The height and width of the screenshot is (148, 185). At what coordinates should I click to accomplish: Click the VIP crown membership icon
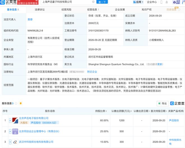[177, 2]
